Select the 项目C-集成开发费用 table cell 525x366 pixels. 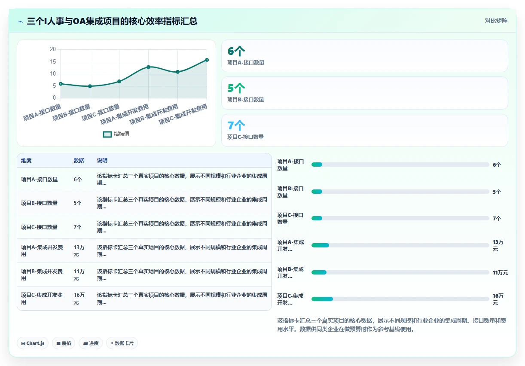42,299
